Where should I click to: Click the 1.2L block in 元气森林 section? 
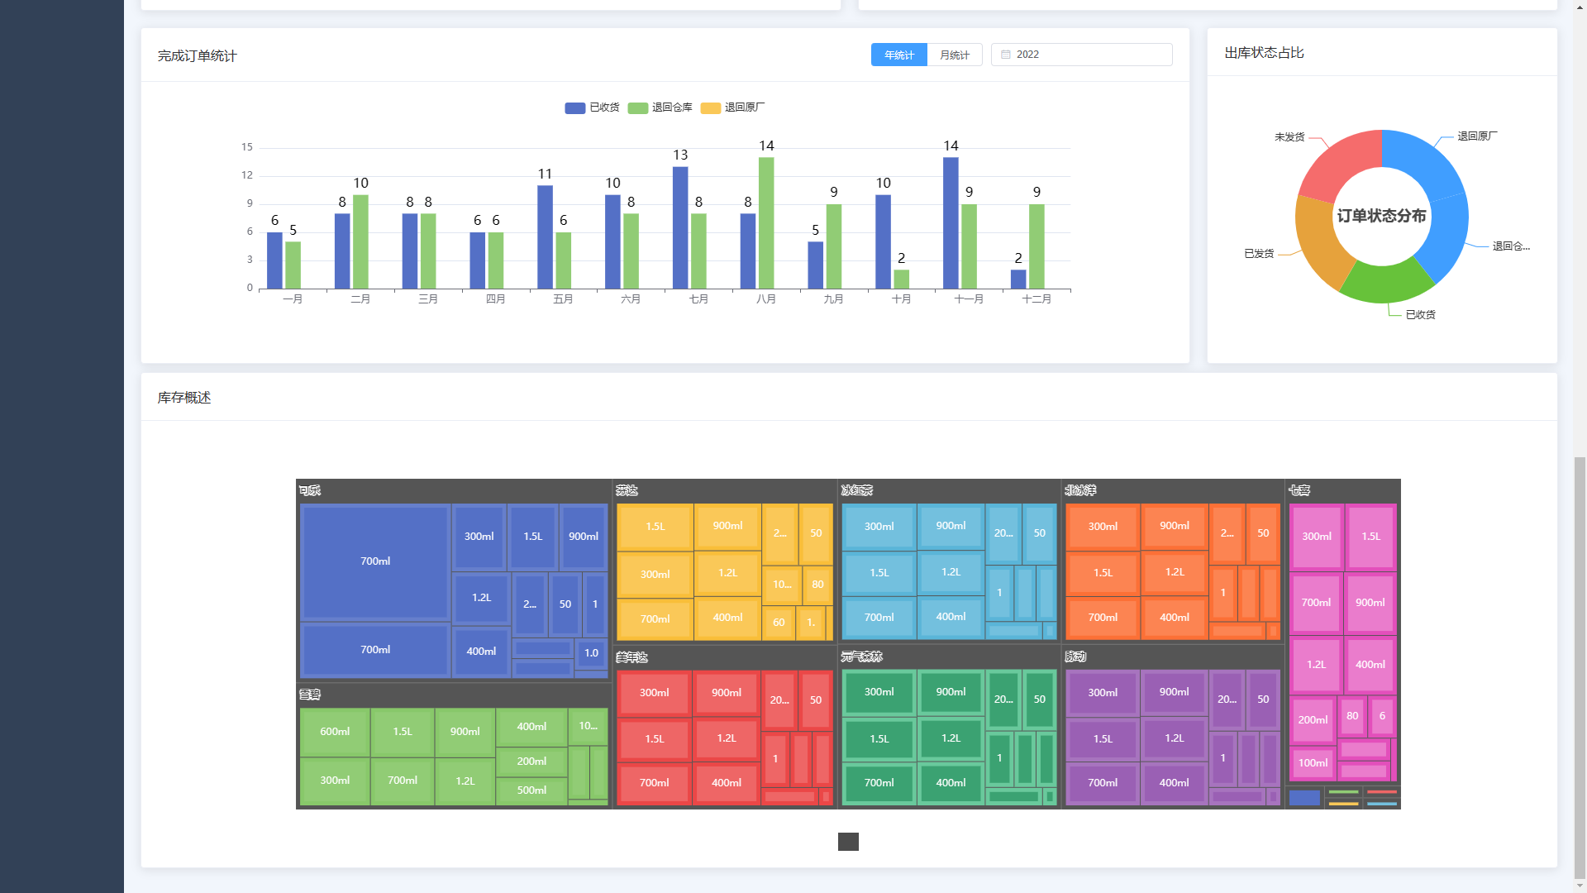tap(951, 738)
